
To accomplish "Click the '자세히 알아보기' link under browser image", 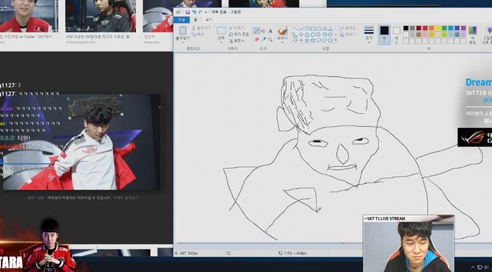I will (x=126, y=198).
